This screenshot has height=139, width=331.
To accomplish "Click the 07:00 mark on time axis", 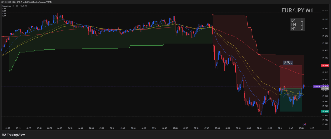I will tap(175, 128).
